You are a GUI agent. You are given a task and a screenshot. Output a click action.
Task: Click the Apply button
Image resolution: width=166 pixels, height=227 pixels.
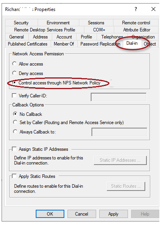113,214
